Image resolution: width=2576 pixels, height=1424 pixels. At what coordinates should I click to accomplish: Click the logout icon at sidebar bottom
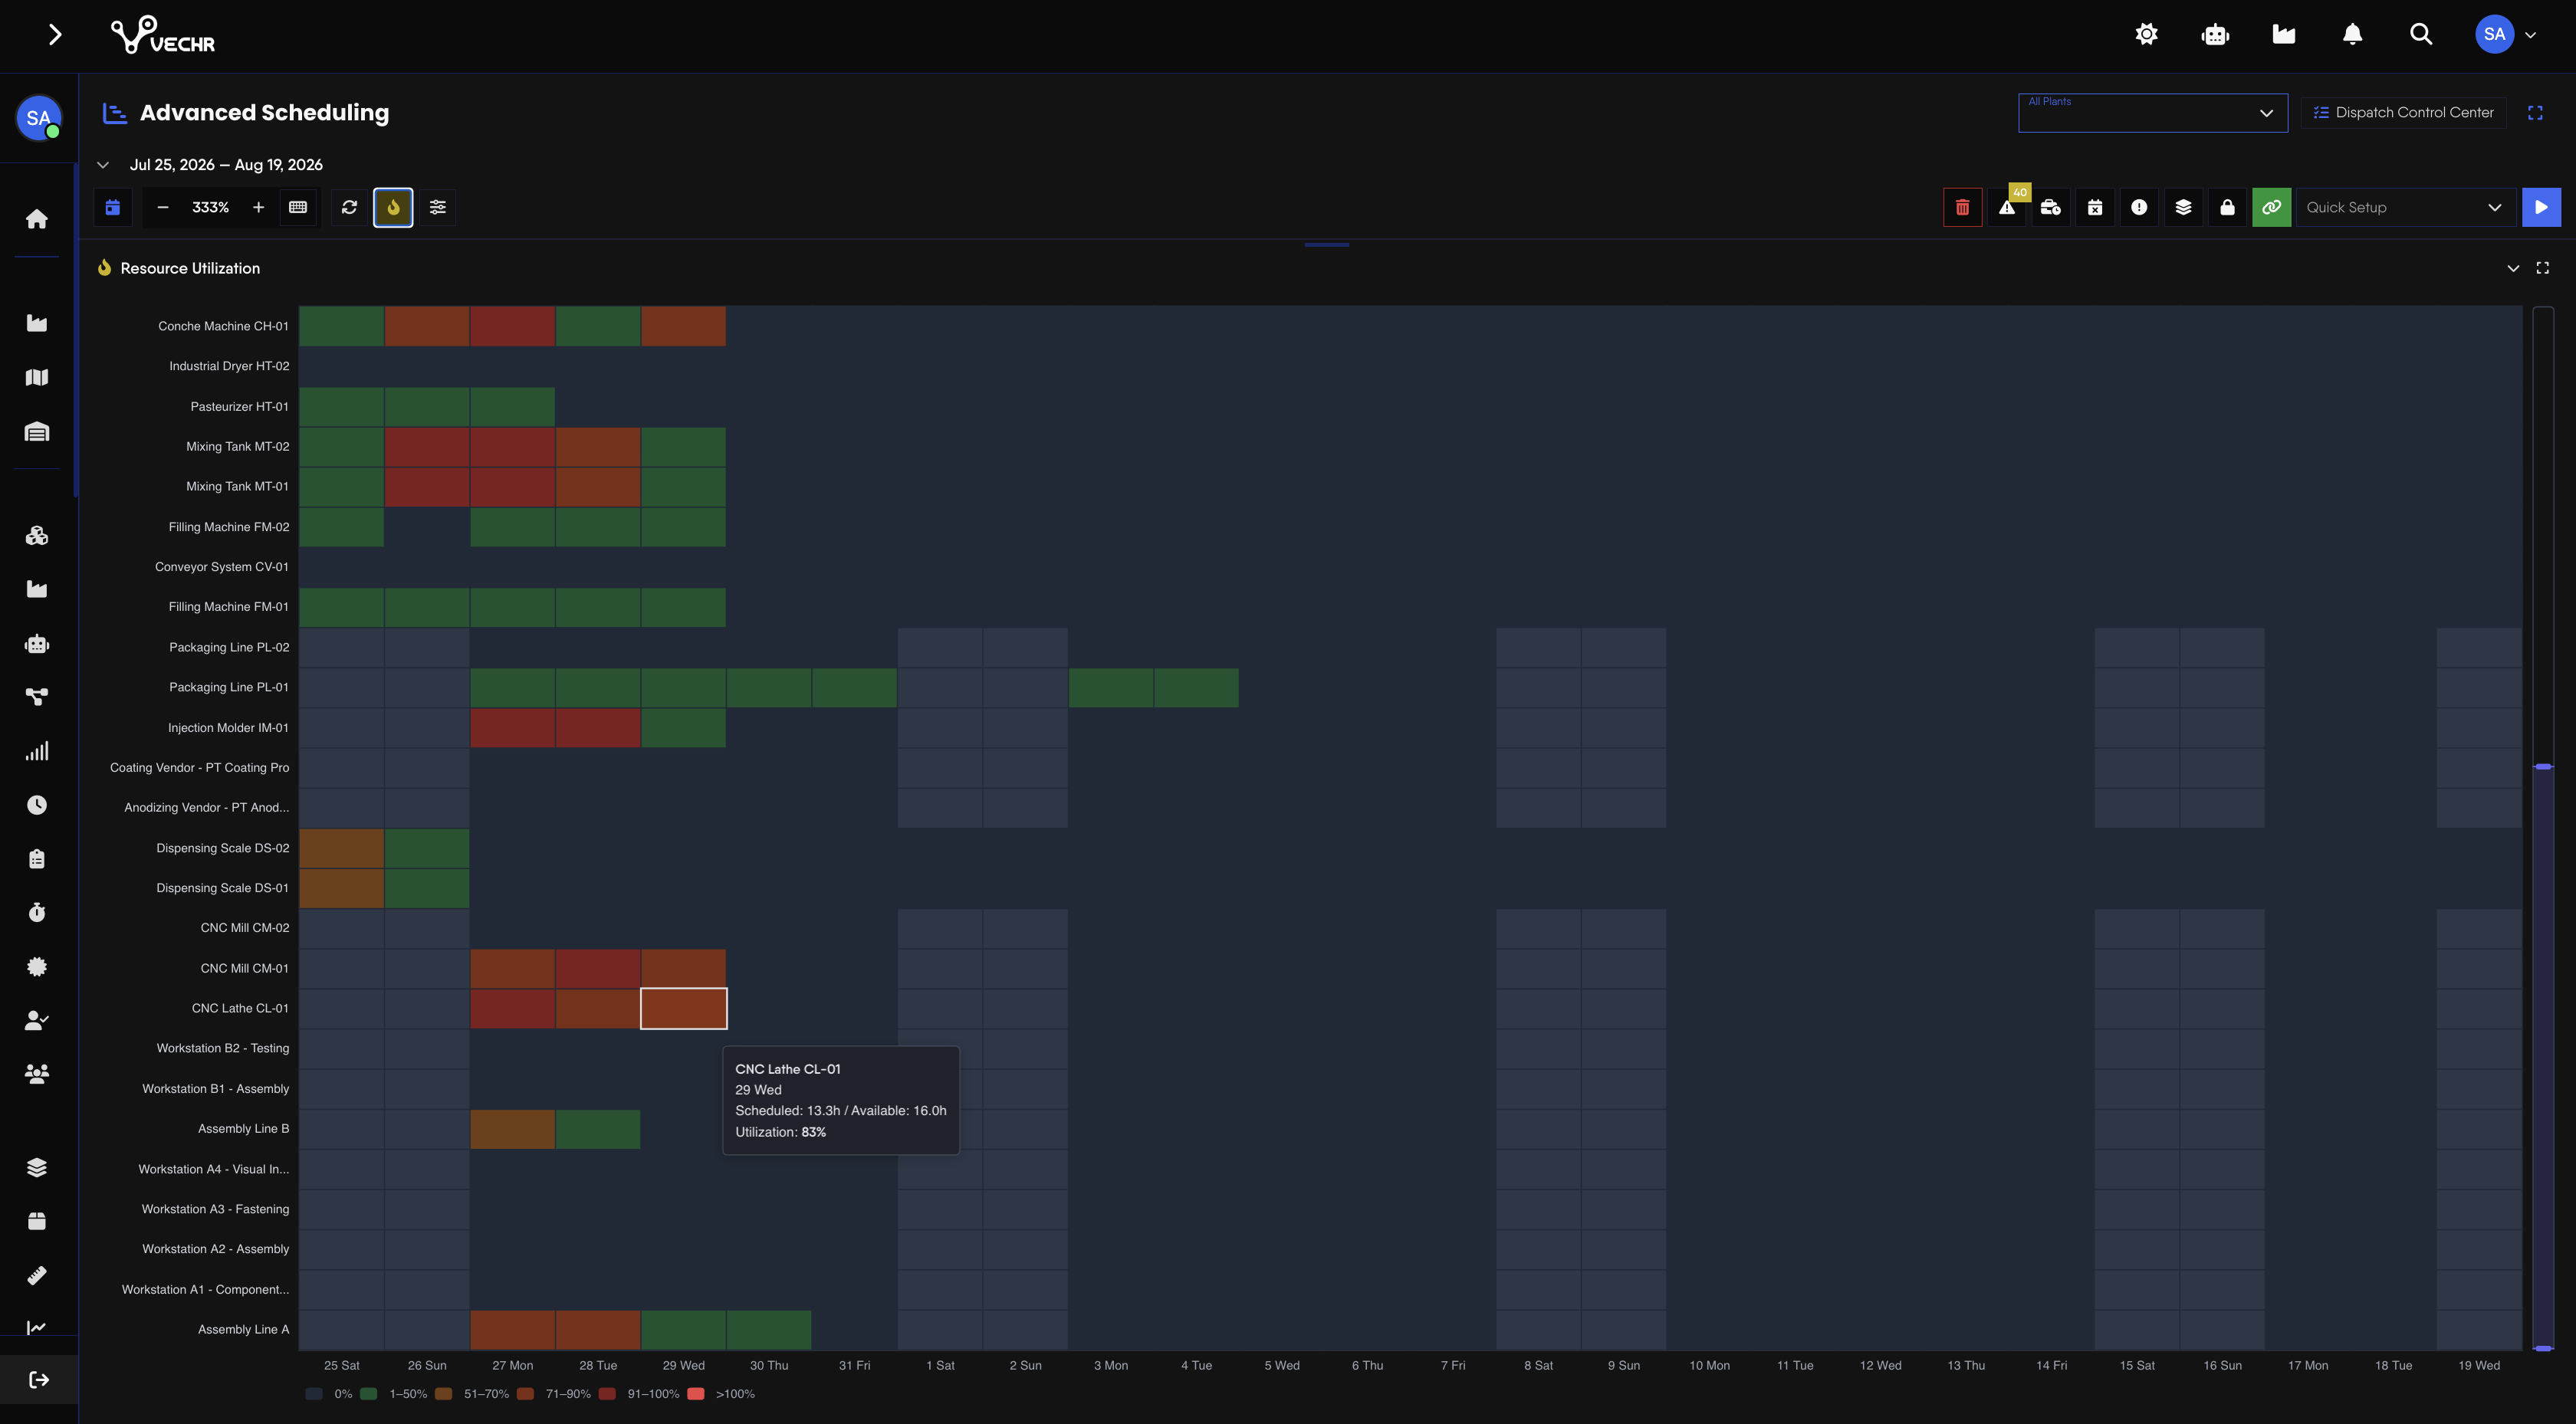pyautogui.click(x=39, y=1380)
